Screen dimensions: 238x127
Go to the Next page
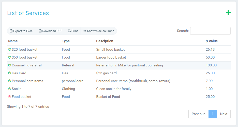point(224,114)
